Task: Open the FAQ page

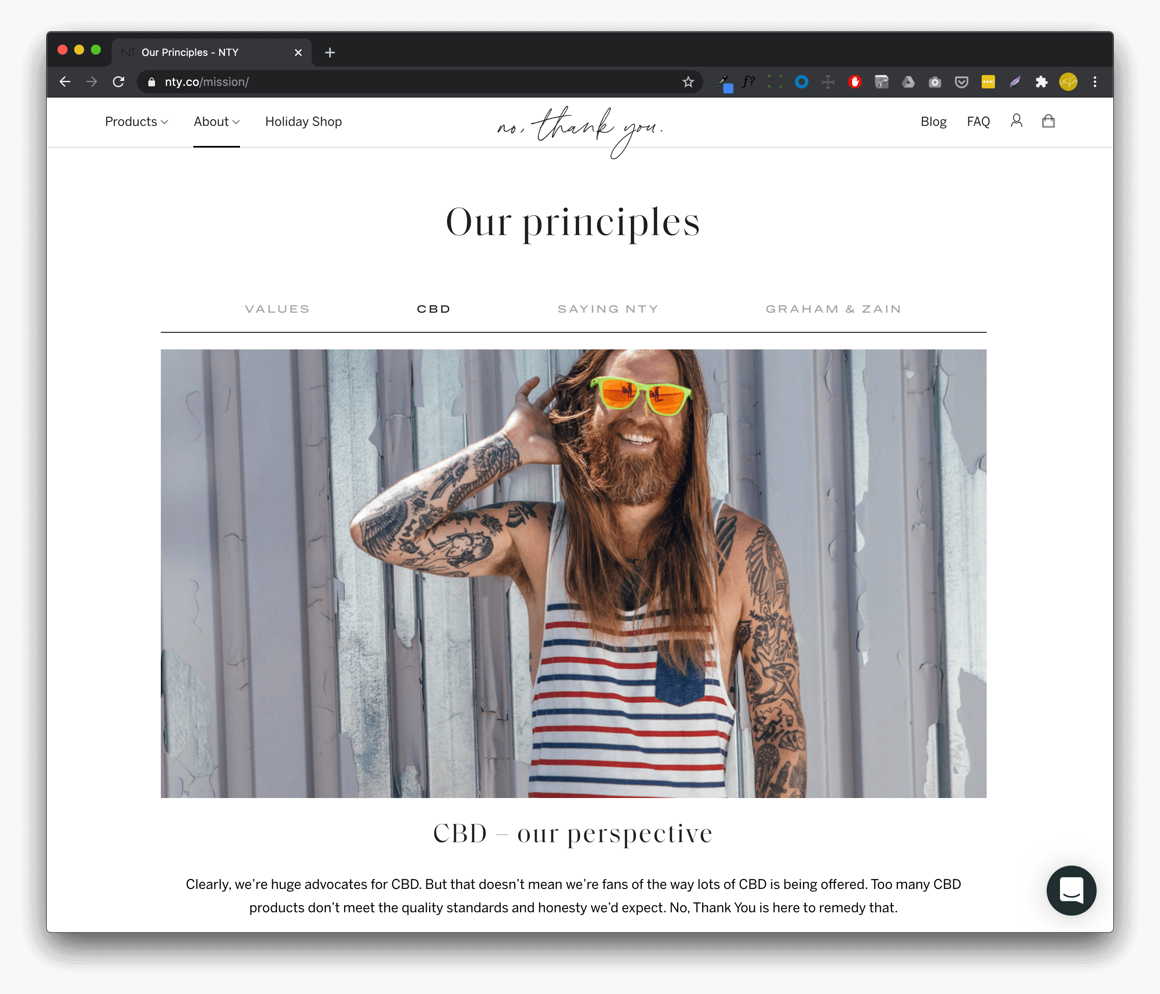Action: coord(978,122)
